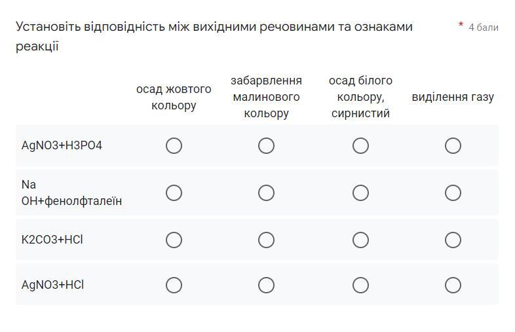Click the 'виділення газу' column header
Viewport: 515px width, 332px height.
coord(453,97)
